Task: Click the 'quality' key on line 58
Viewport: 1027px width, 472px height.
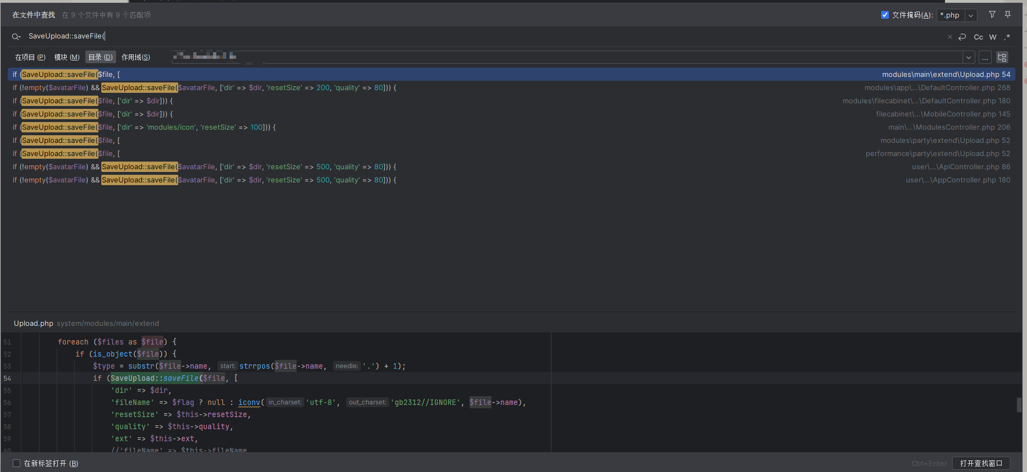Action: (130, 426)
